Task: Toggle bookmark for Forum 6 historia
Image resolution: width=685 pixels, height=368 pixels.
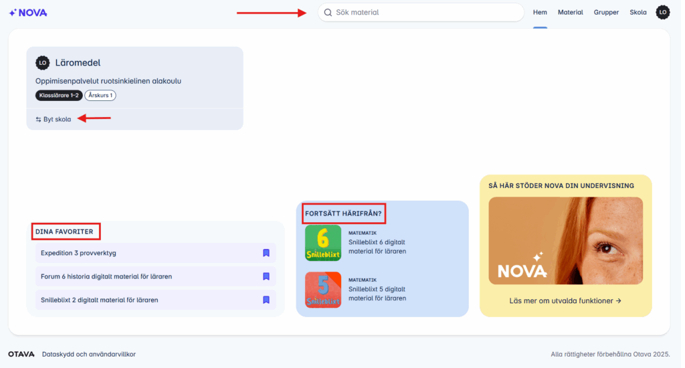Action: (266, 276)
